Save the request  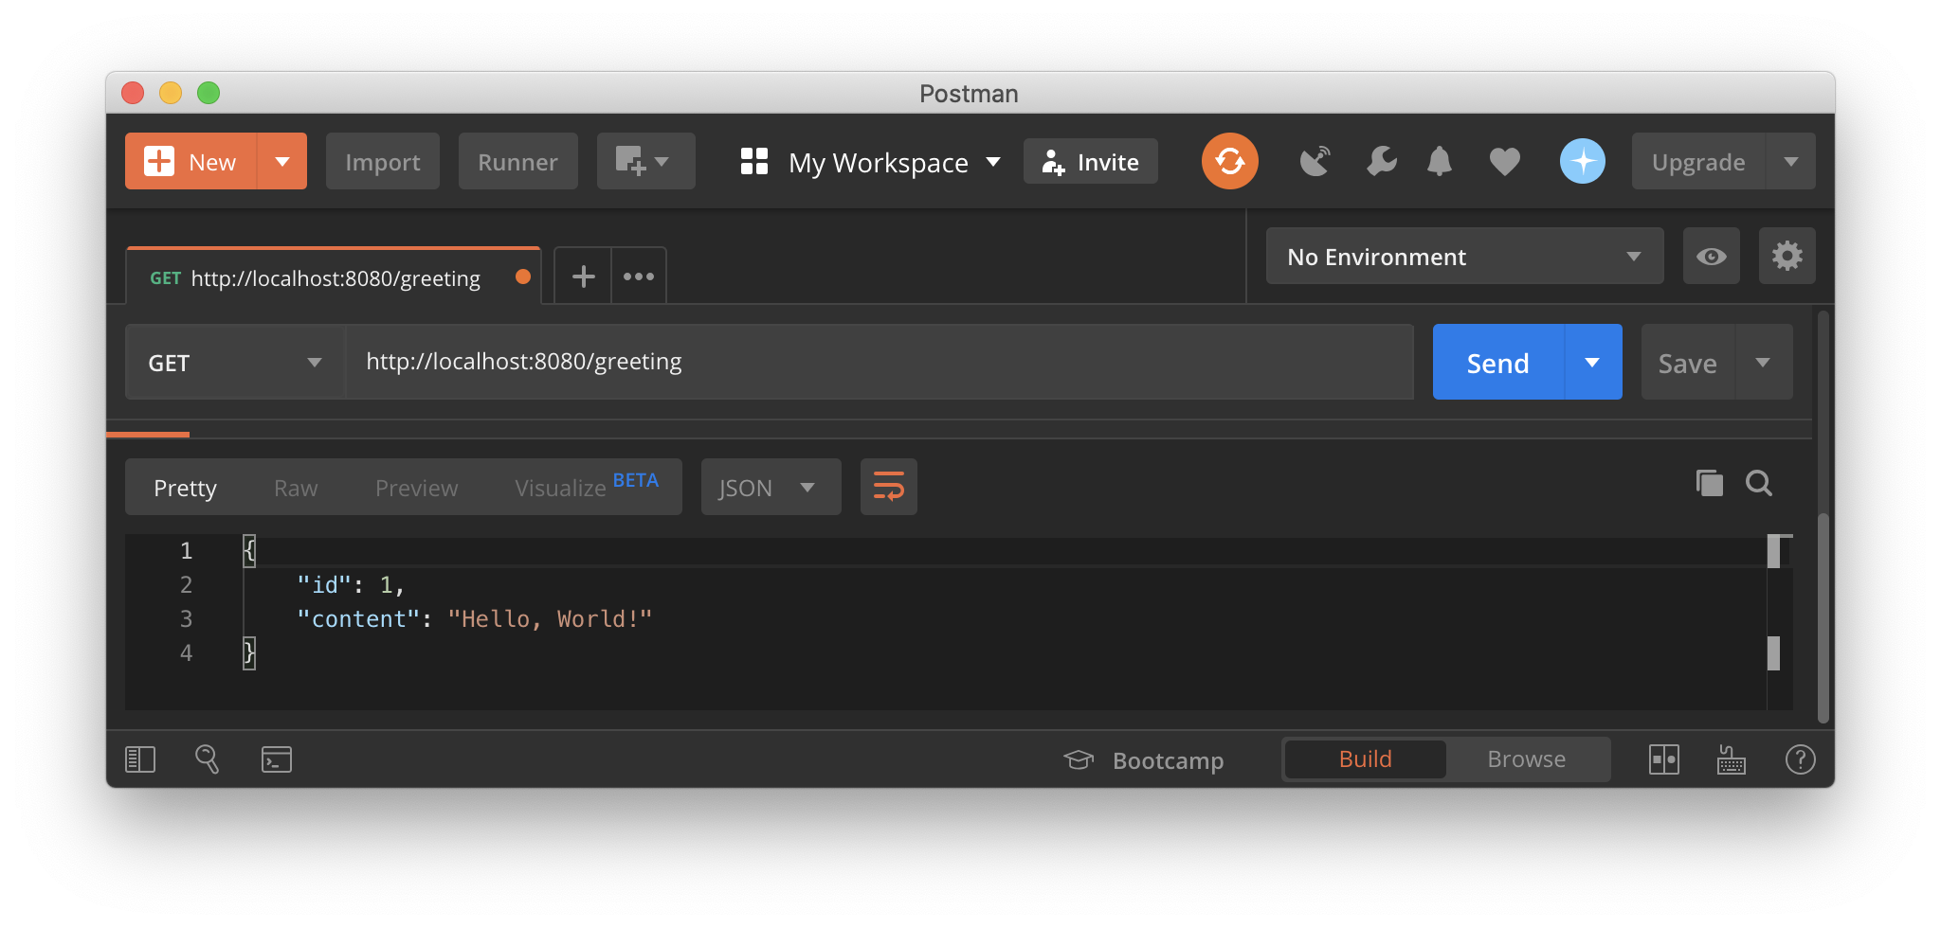pyautogui.click(x=1687, y=363)
